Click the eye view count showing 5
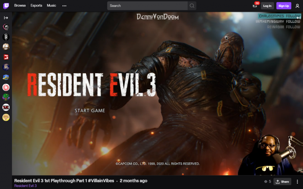This screenshot has height=189, width=303. point(267,182)
